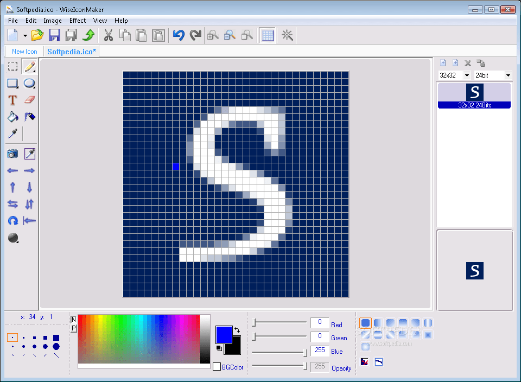Open the 32x32 size dropdown
The image size is (521, 382).
click(467, 75)
